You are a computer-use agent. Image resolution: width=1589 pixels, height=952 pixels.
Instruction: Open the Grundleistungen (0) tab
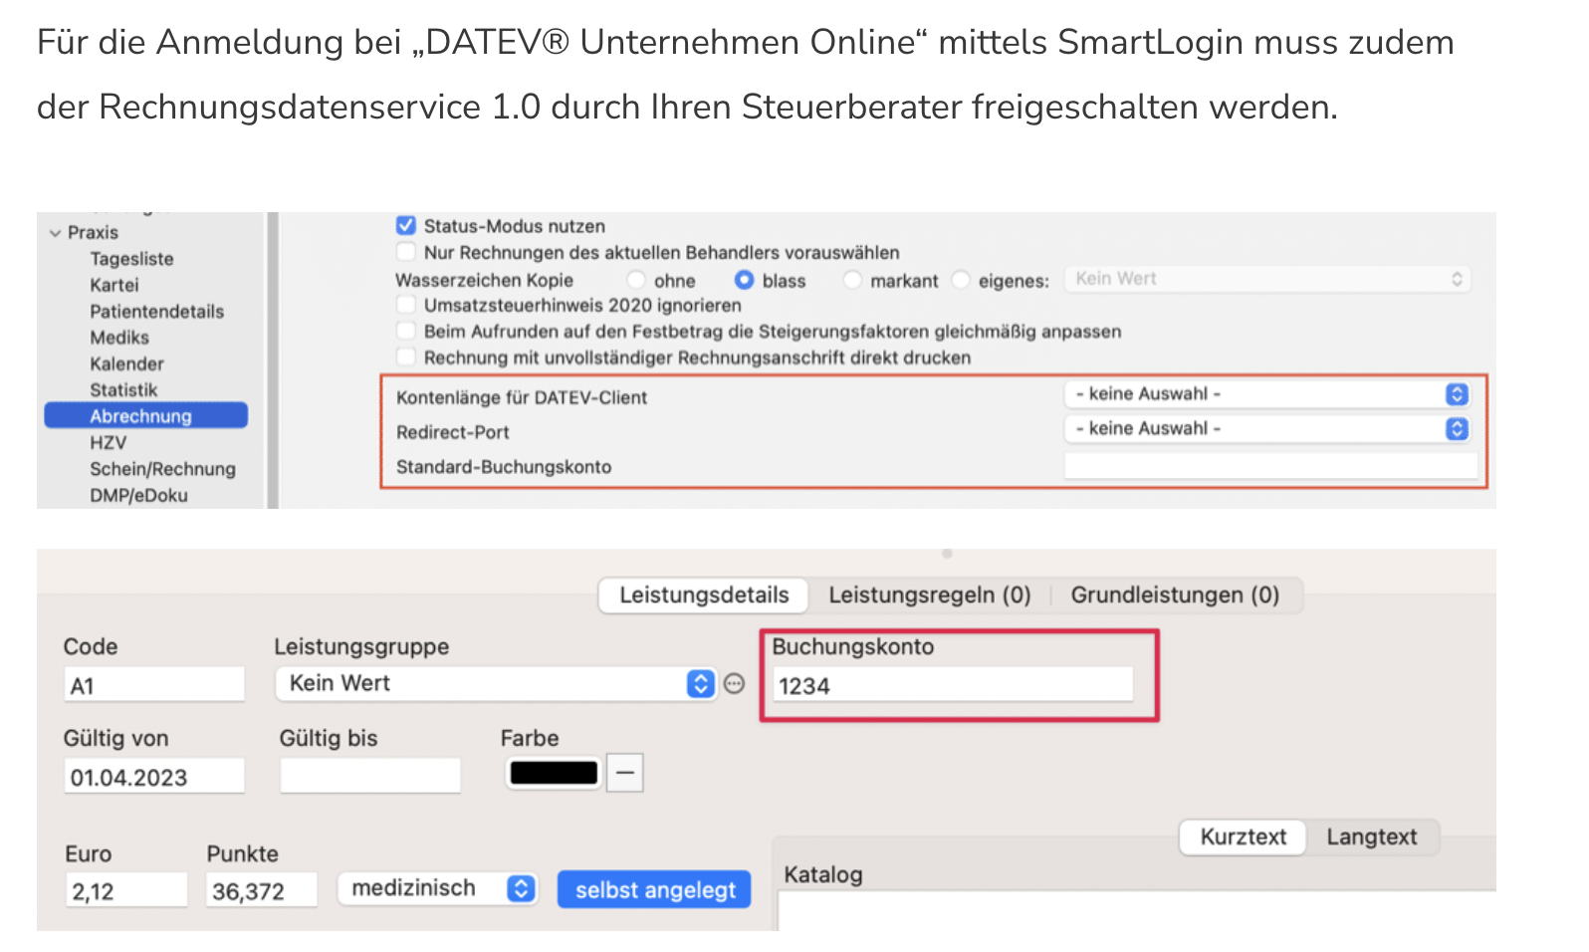pyautogui.click(x=1175, y=595)
